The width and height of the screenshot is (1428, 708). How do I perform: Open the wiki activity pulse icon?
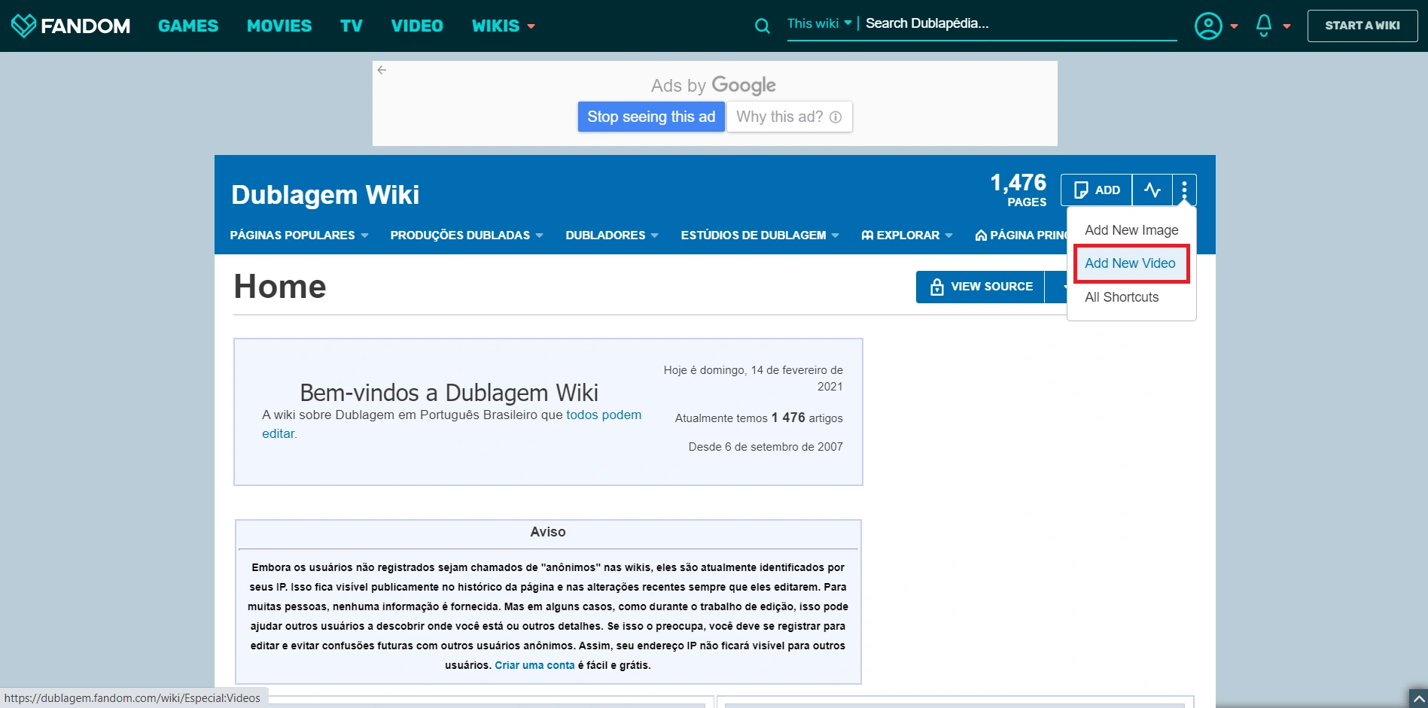coord(1152,190)
